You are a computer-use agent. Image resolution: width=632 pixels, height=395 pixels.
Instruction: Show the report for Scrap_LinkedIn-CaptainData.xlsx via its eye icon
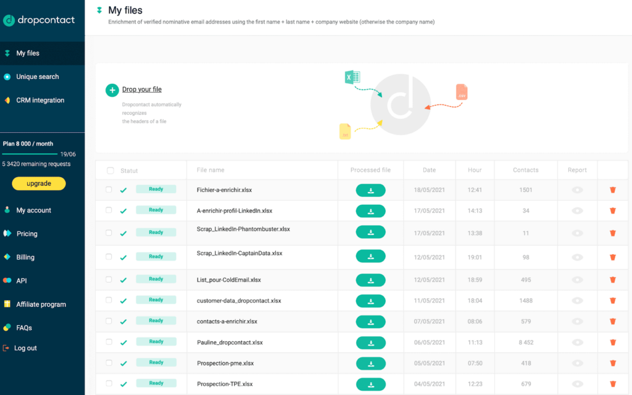[577, 257]
